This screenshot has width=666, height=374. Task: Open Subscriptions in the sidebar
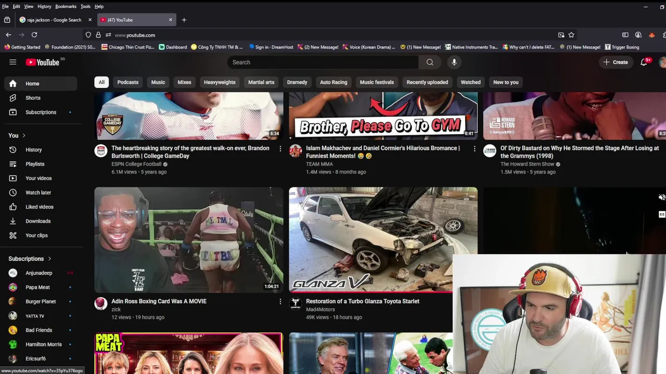[x=41, y=112]
